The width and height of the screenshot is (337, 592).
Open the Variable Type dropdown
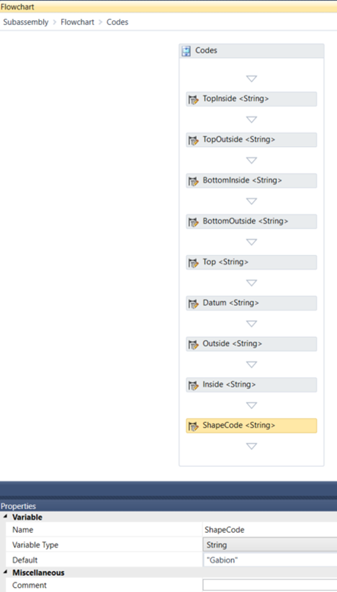pyautogui.click(x=270, y=545)
